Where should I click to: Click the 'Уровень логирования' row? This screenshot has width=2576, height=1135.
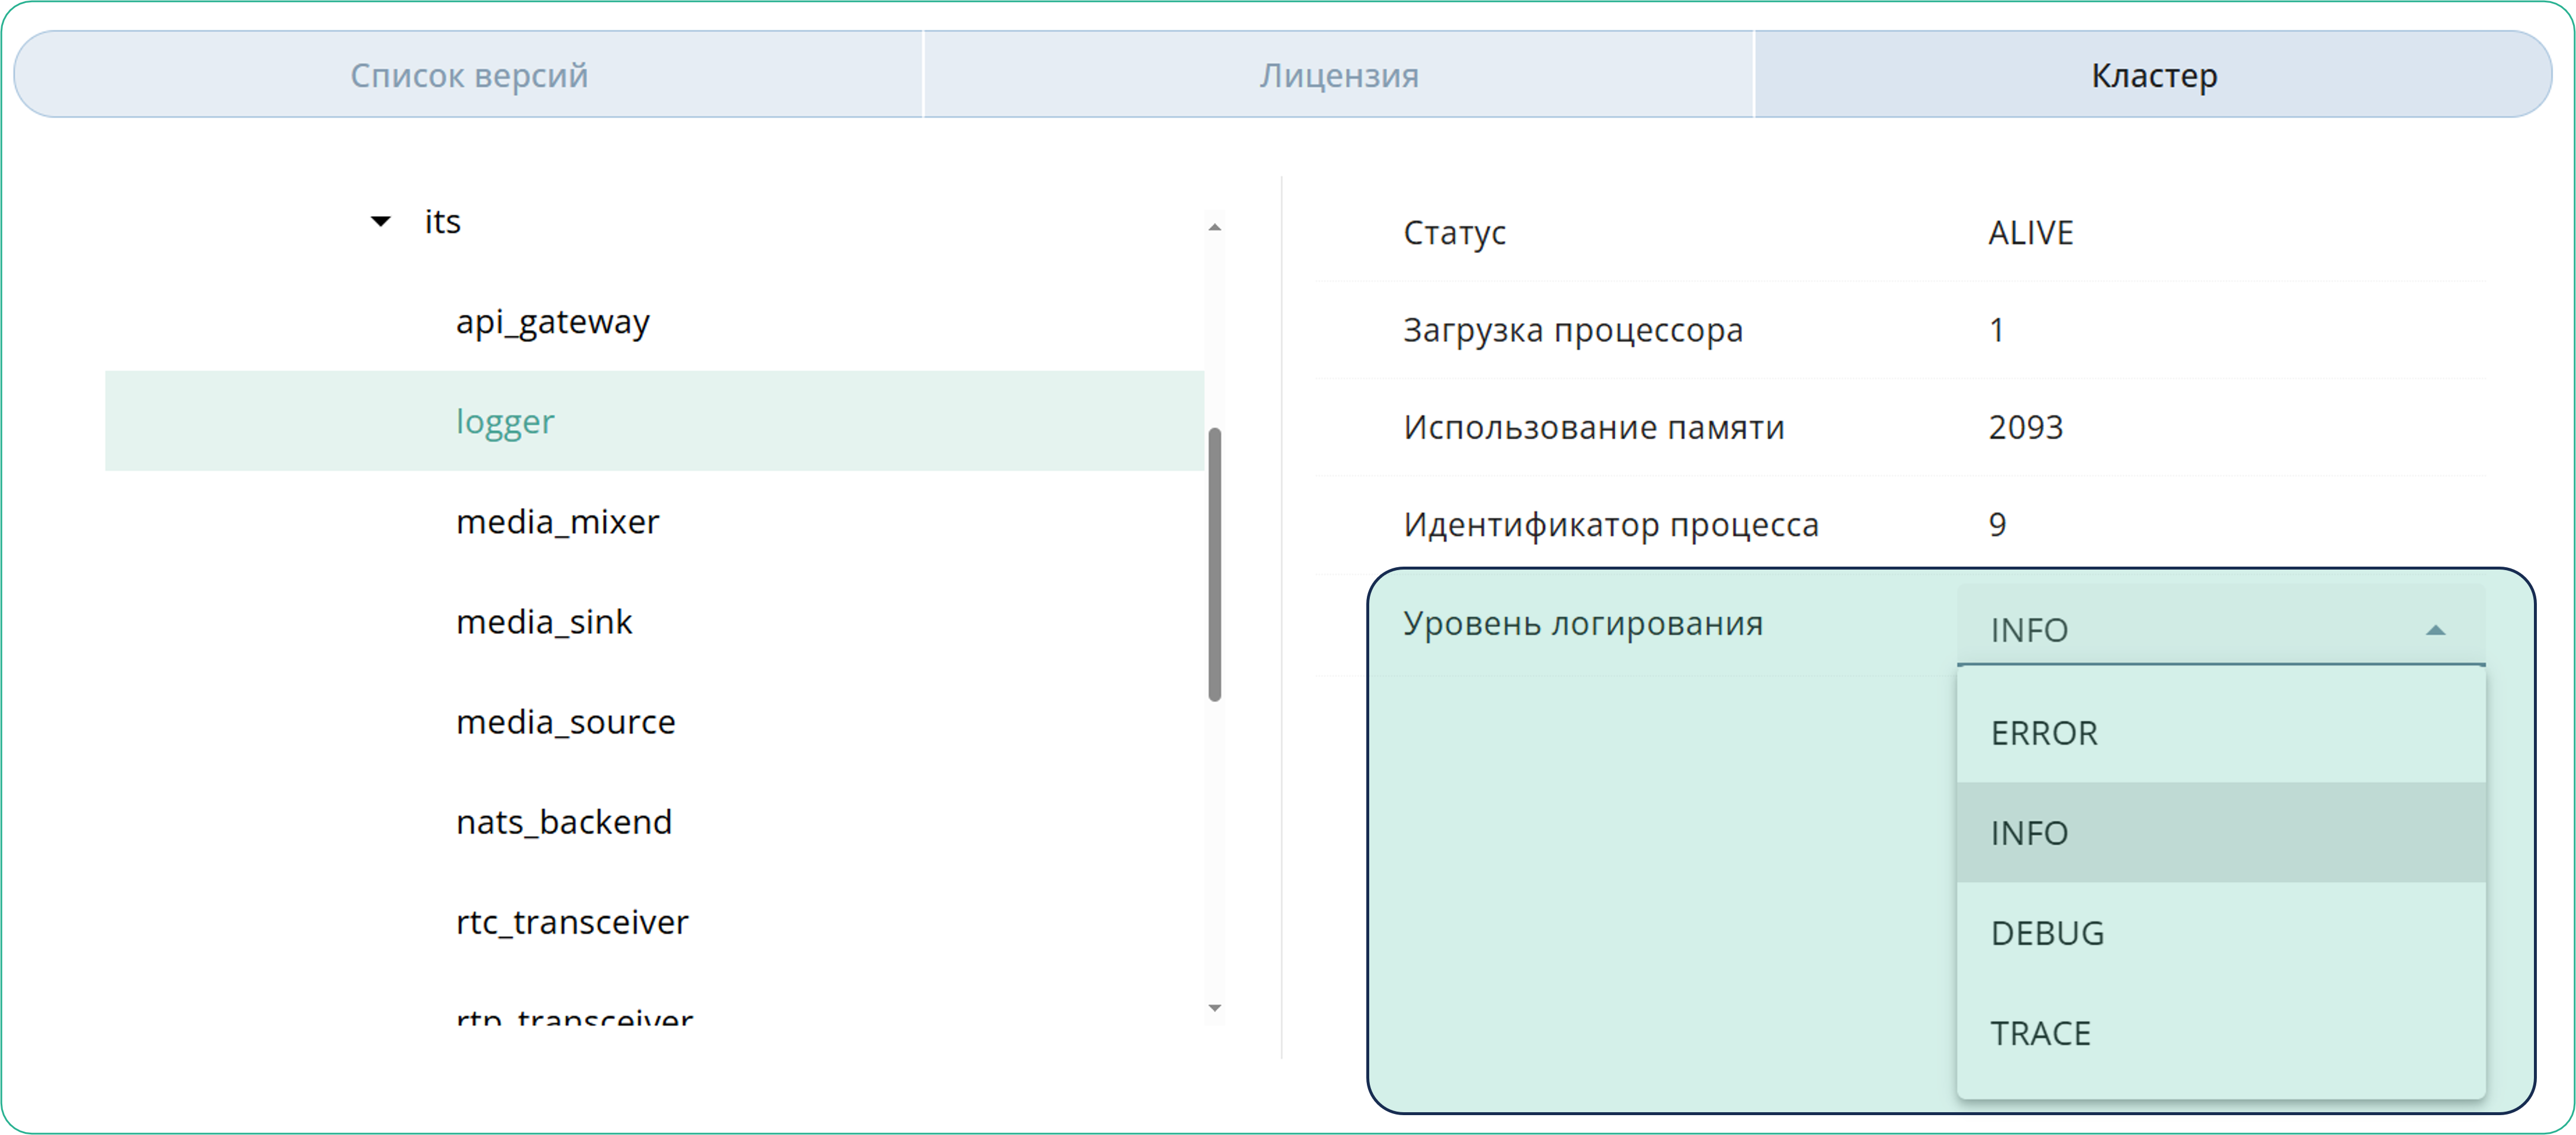click(x=1584, y=622)
